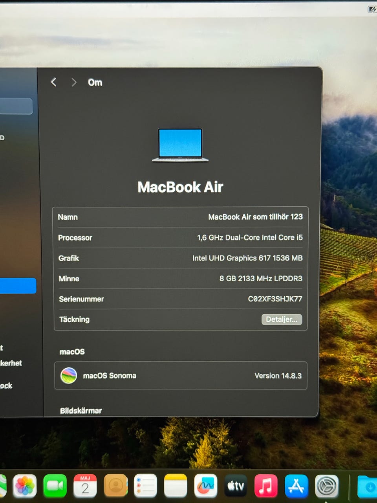Open the Downloads folder in the Dock
Viewport: 377px width, 503px height.
point(368,487)
